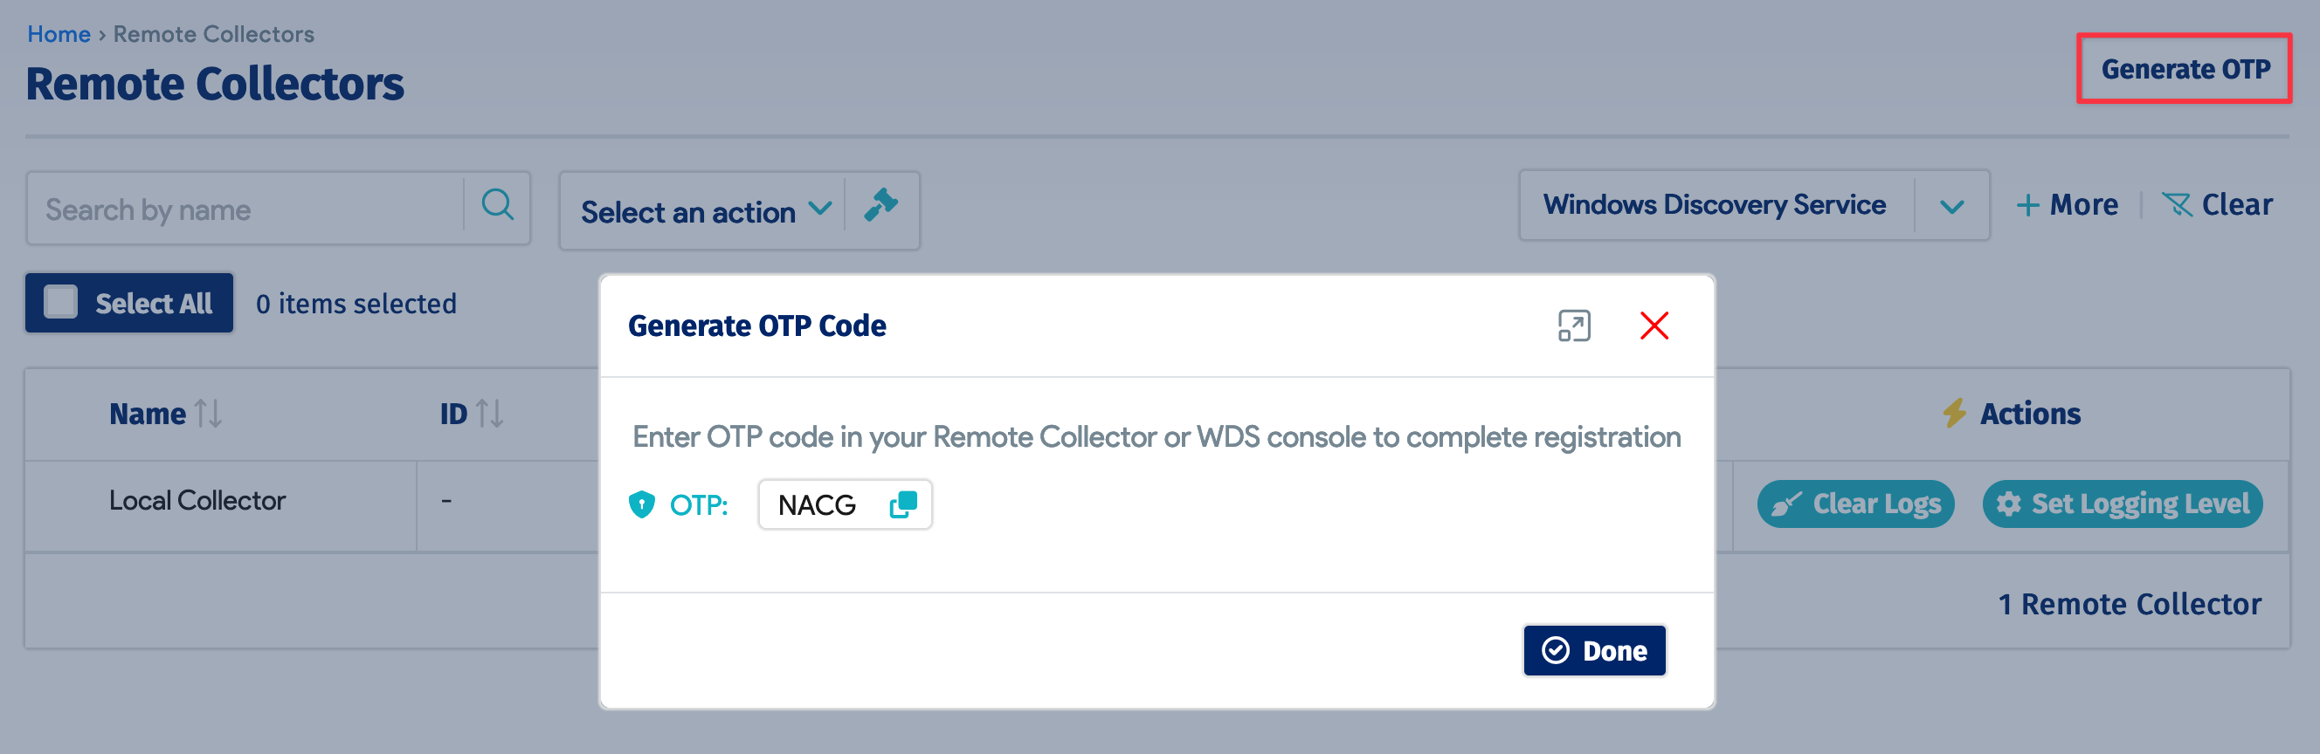Click the Search by name input field

[x=243, y=208]
